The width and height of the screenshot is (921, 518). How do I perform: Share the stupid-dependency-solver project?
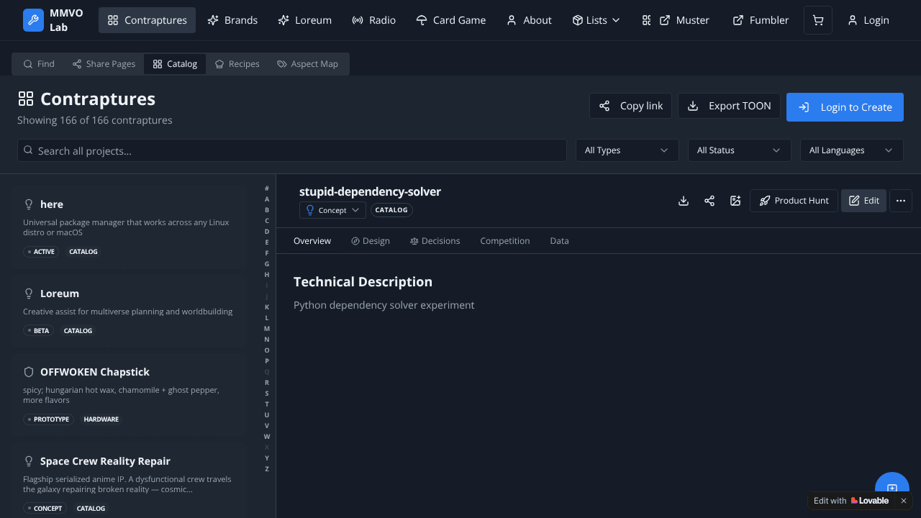[x=709, y=201]
